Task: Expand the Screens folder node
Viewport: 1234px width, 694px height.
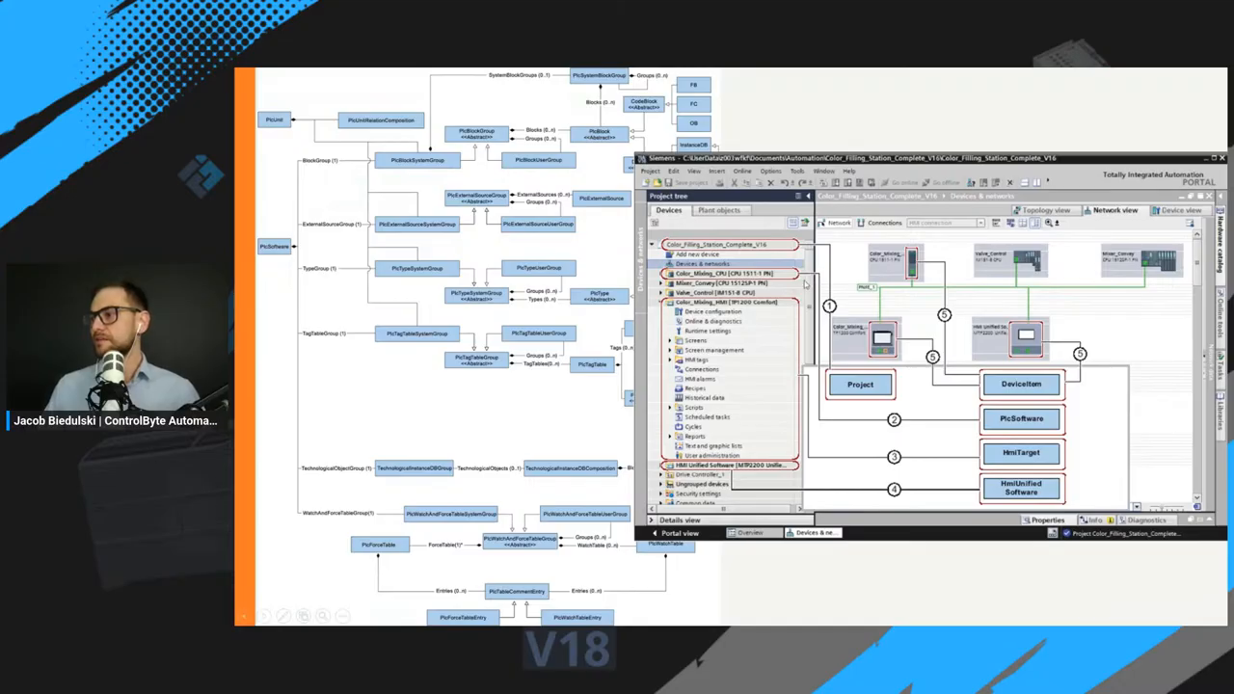Action: coord(670,340)
